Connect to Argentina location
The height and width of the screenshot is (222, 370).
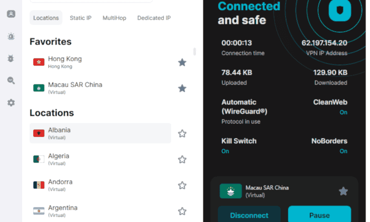coord(100,211)
